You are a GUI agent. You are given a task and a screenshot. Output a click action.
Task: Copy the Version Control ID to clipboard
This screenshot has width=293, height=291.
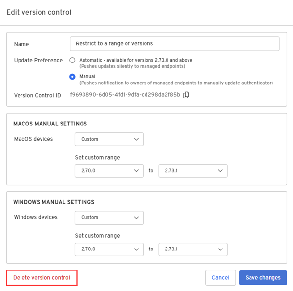click(186, 95)
